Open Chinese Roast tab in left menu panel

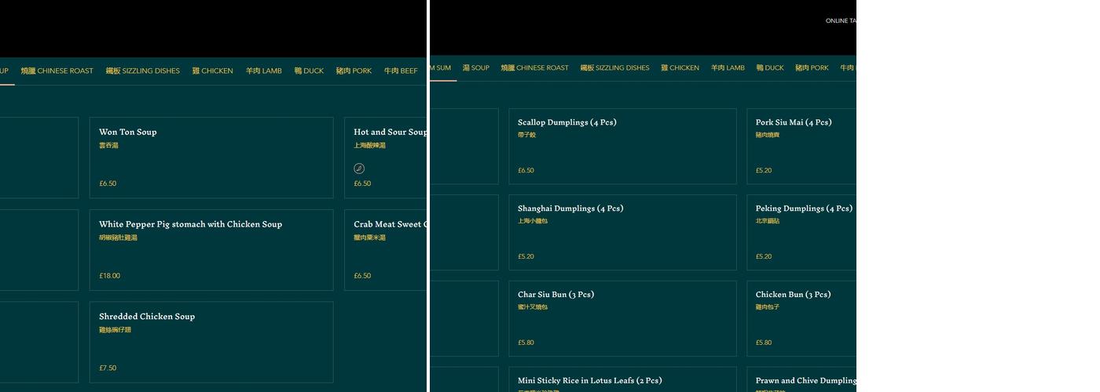(x=57, y=71)
